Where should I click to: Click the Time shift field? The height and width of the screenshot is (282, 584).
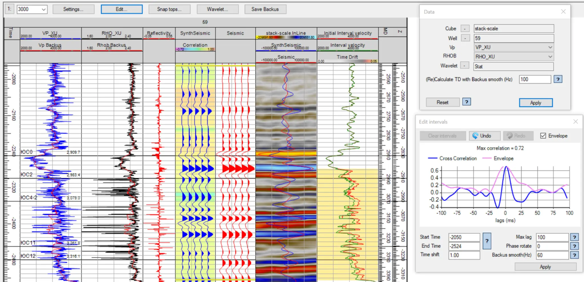(x=464, y=255)
